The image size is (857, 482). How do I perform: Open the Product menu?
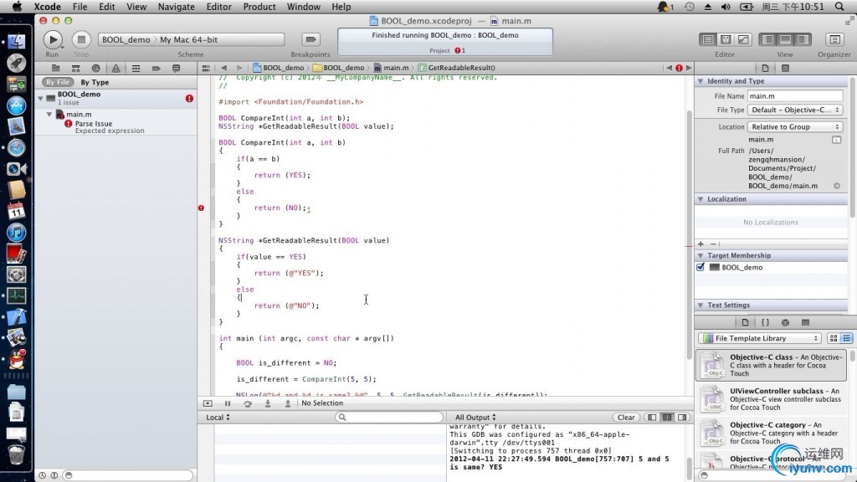(259, 7)
